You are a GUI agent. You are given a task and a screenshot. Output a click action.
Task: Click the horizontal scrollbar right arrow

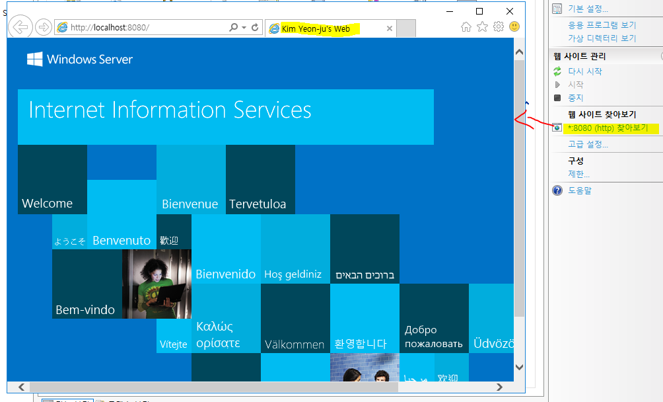[499, 387]
